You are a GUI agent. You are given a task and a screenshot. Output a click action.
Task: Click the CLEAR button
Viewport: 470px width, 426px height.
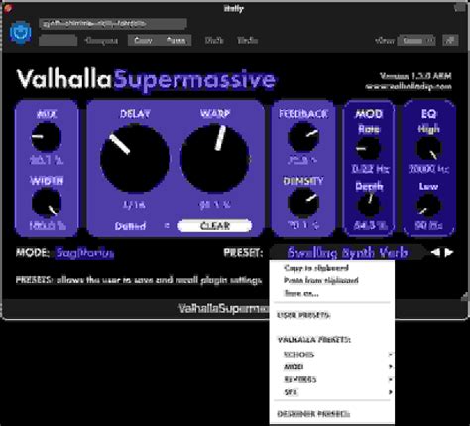click(x=215, y=226)
